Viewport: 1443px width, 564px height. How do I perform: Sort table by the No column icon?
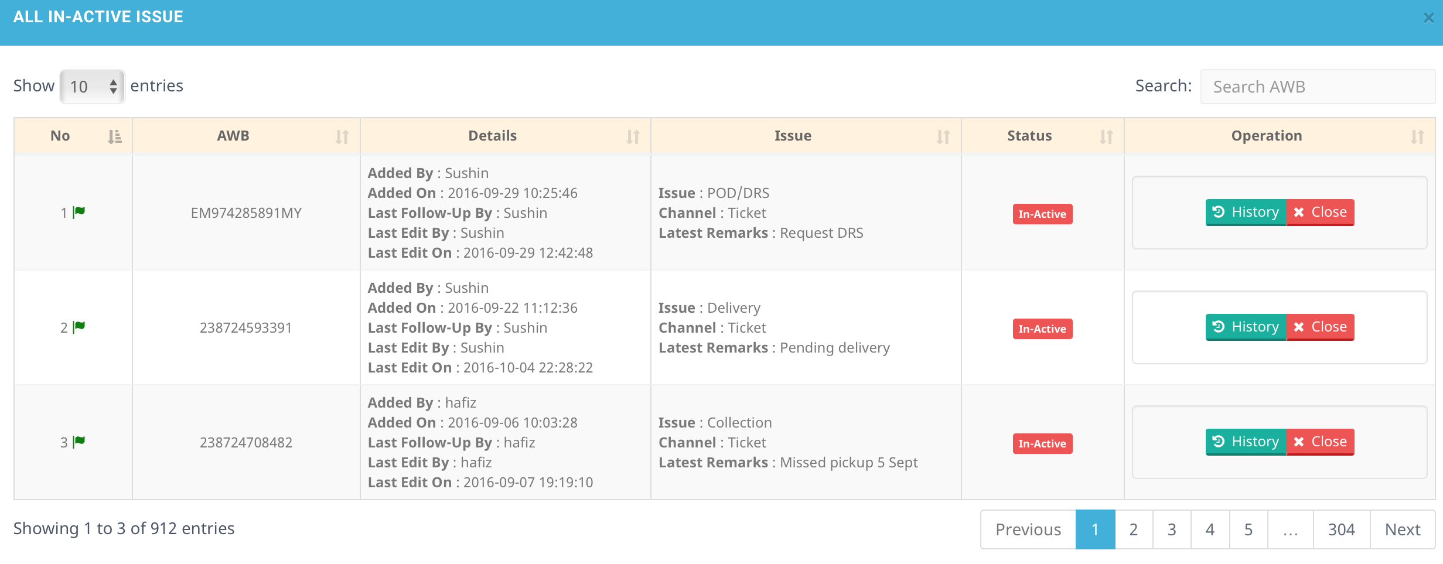click(x=115, y=136)
